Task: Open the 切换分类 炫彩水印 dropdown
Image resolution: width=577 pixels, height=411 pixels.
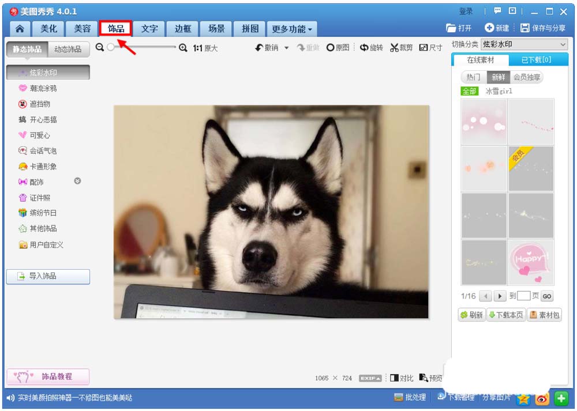Action: [x=524, y=44]
